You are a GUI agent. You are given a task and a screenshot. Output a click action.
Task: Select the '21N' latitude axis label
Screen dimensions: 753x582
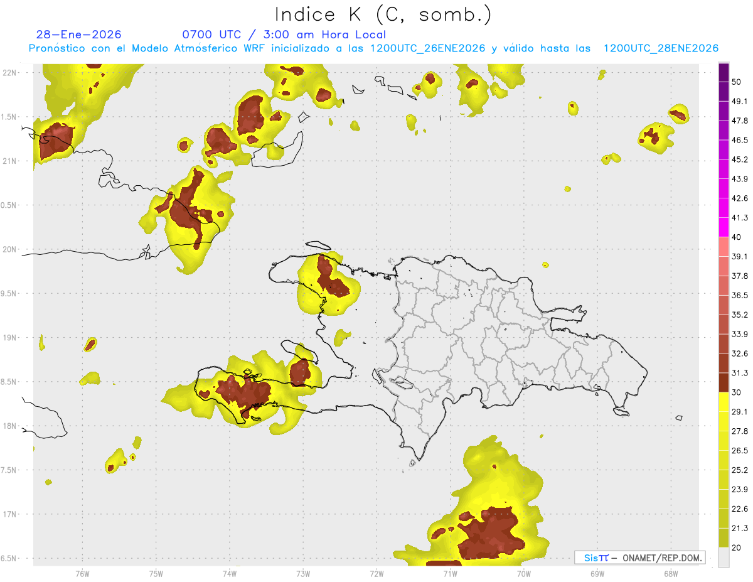point(10,161)
